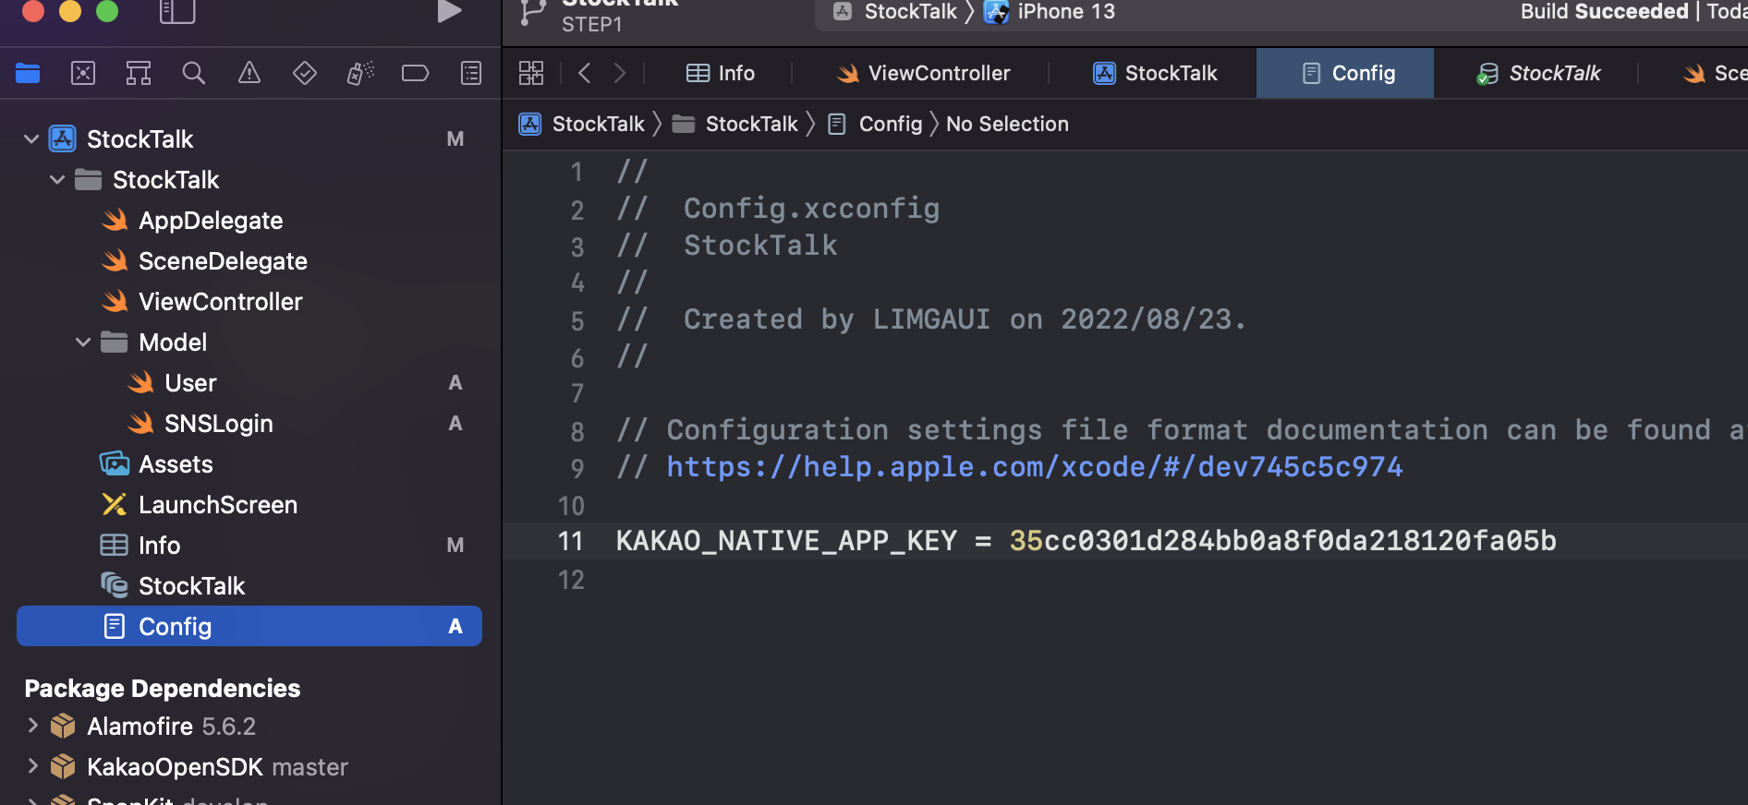
Task: Open the STEP1 branch indicator
Action: [x=591, y=25]
